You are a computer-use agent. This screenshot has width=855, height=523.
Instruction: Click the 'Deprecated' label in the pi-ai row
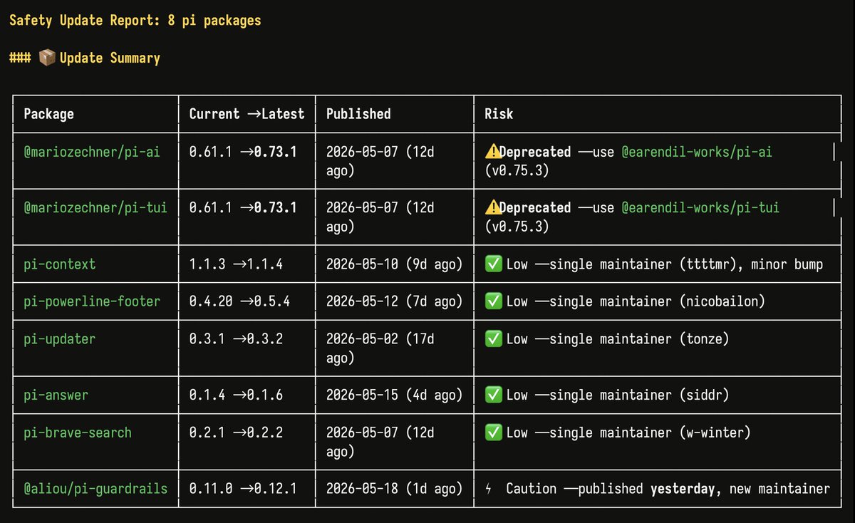535,152
